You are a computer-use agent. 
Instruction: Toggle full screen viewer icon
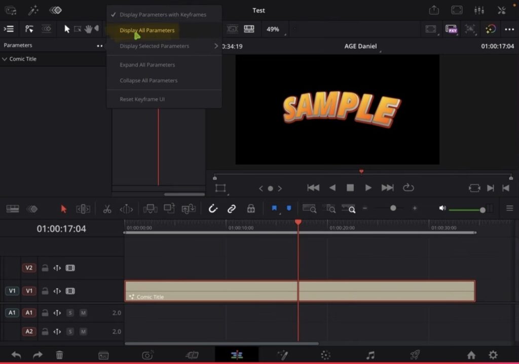(457, 10)
